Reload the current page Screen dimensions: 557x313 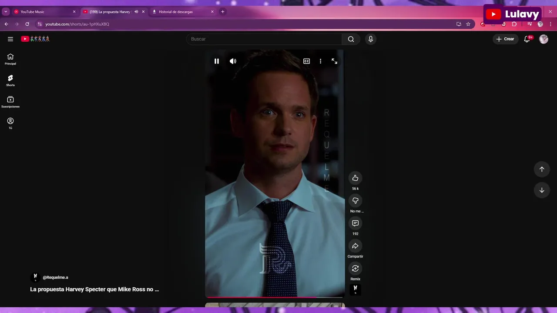pyautogui.click(x=27, y=24)
